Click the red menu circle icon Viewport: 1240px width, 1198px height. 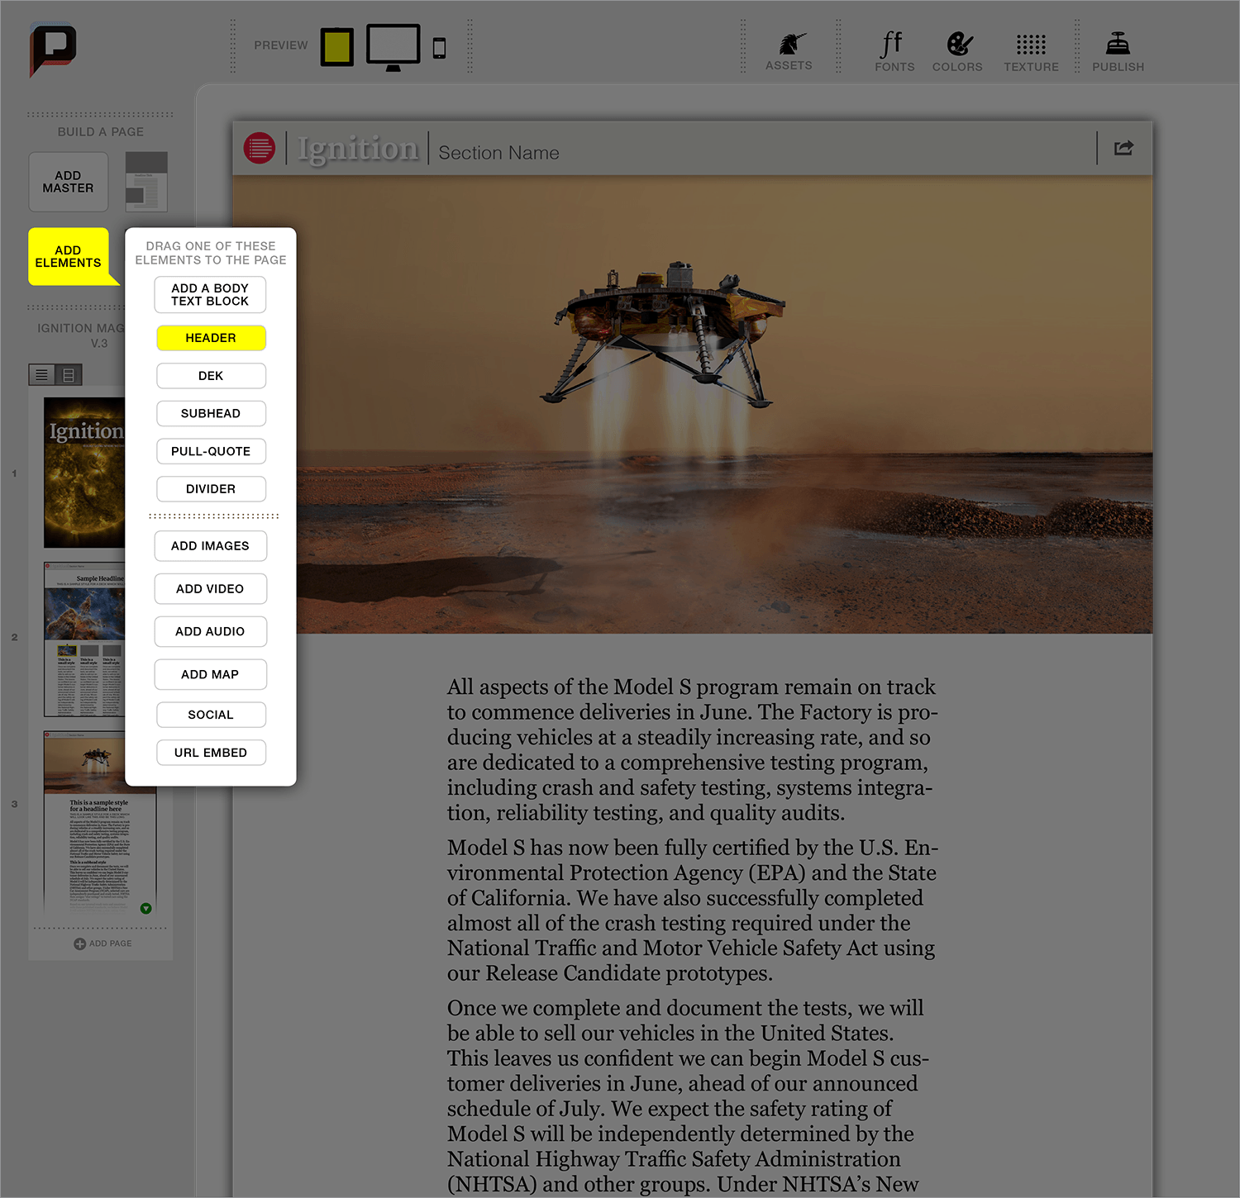click(260, 149)
